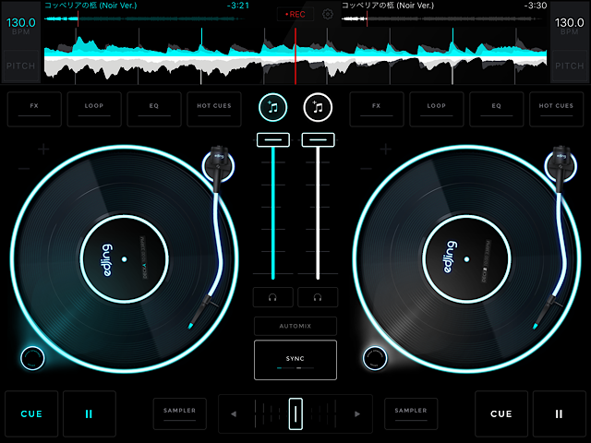Click right deck plus zoom icon
Screen dimensions: 591x443
386,150
